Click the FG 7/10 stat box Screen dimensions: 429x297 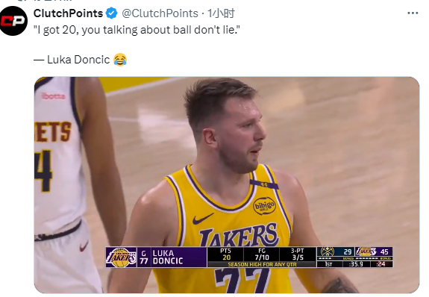[262, 254]
